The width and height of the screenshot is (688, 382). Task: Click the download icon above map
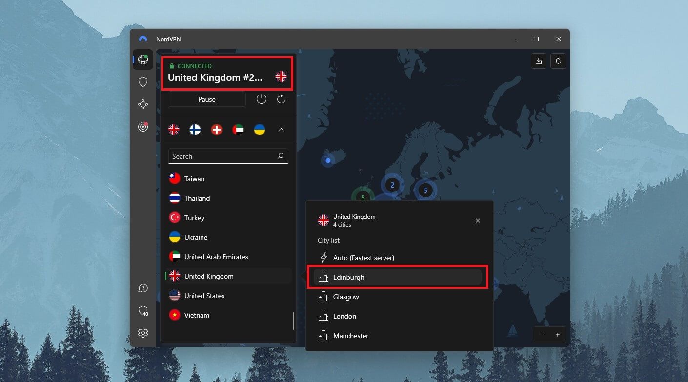click(x=539, y=61)
